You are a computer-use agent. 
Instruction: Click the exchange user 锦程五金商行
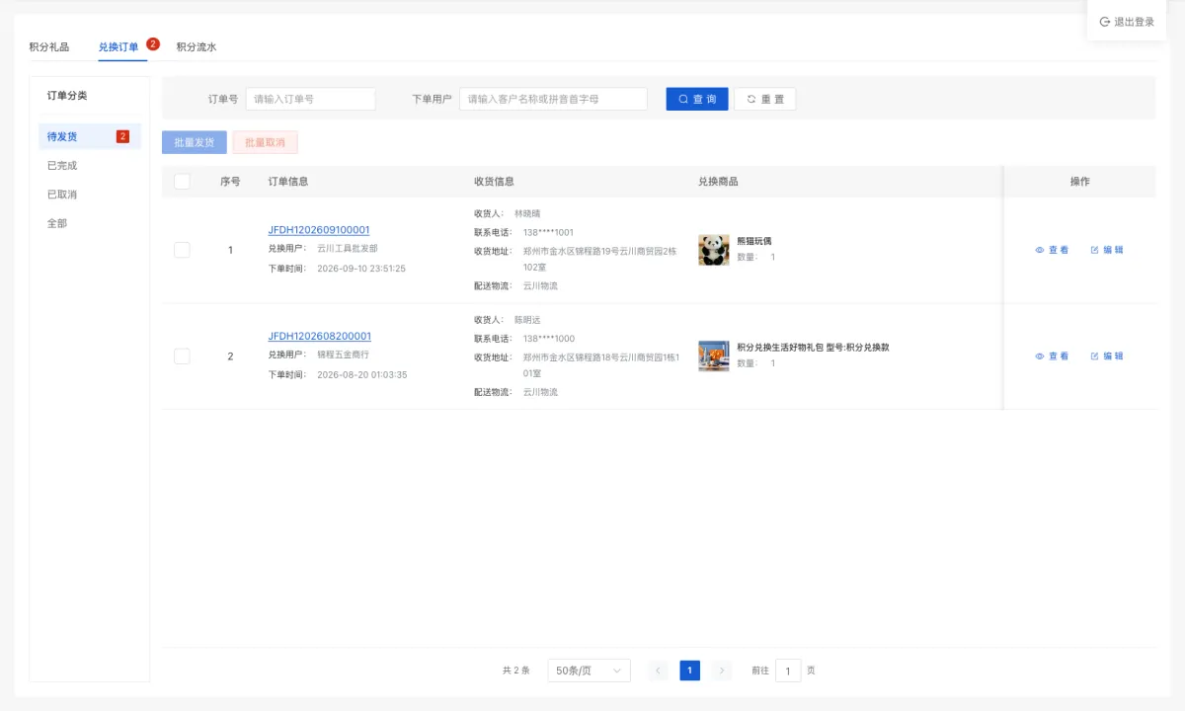[343, 355]
